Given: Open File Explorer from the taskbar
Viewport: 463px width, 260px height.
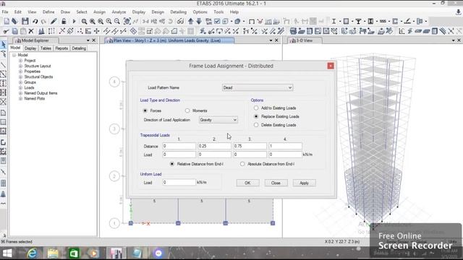Looking at the screenshot, I should (x=53, y=253).
